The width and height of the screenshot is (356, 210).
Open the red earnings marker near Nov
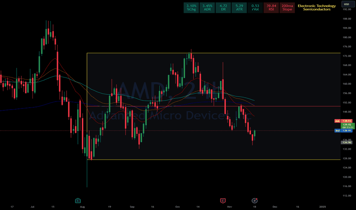(x=223, y=201)
